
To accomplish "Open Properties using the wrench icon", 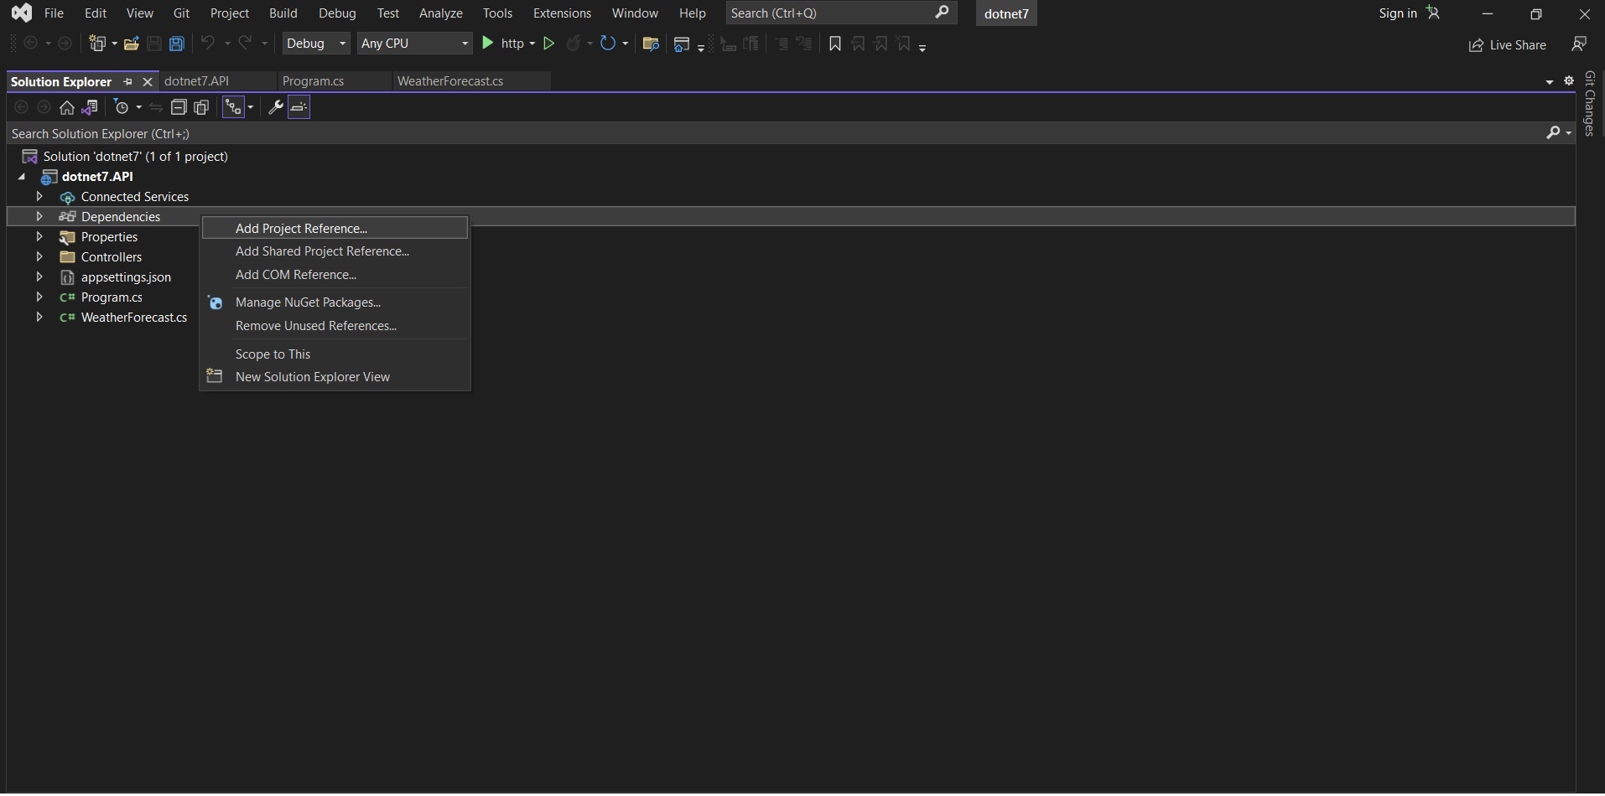I will [x=275, y=107].
